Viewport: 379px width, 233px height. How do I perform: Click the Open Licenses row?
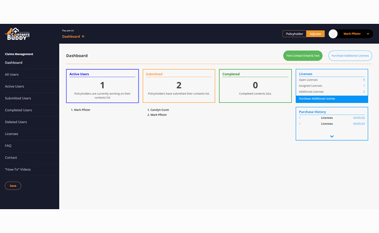click(x=331, y=80)
